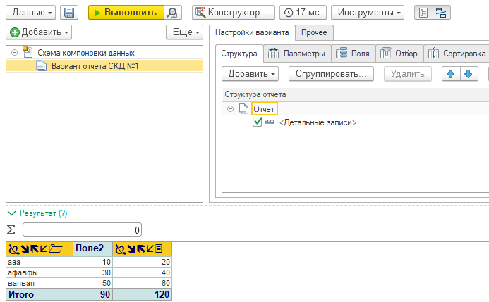The image size is (489, 302).
Task: Click the move up arrow button
Action: coord(451,73)
